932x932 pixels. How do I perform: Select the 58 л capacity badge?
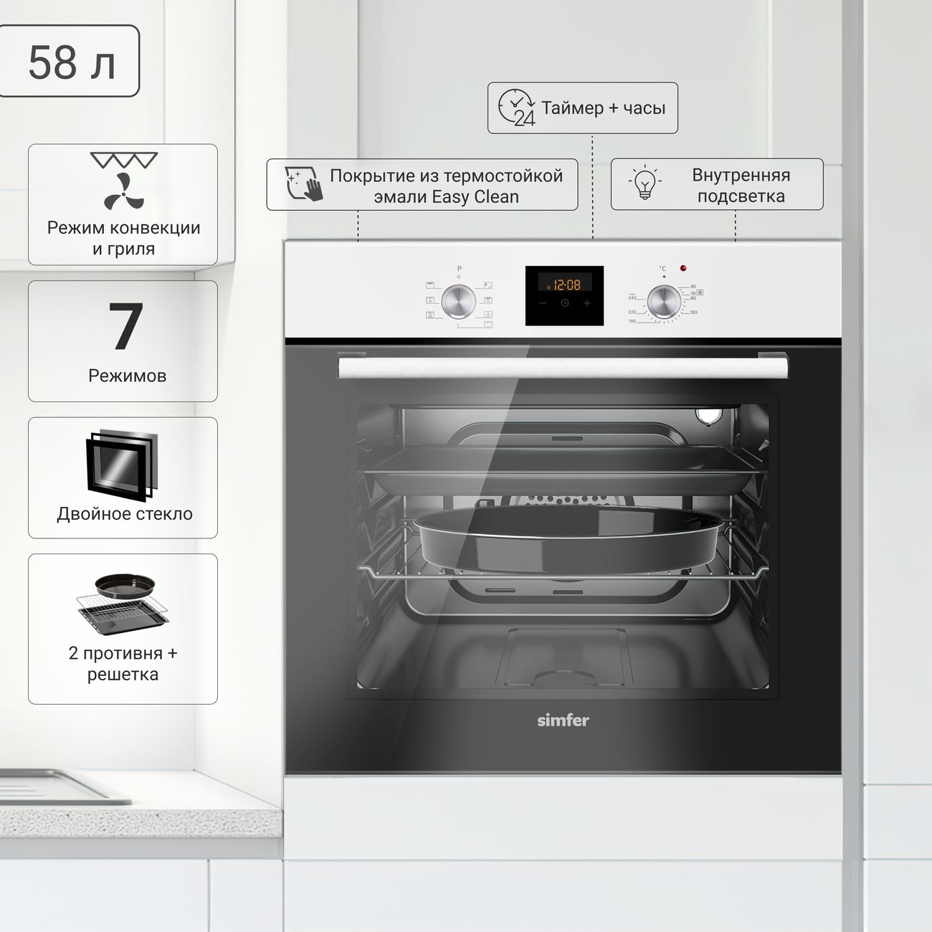pos(70,62)
